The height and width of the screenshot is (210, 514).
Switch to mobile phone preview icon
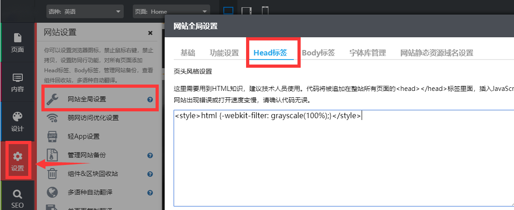(x=265, y=11)
